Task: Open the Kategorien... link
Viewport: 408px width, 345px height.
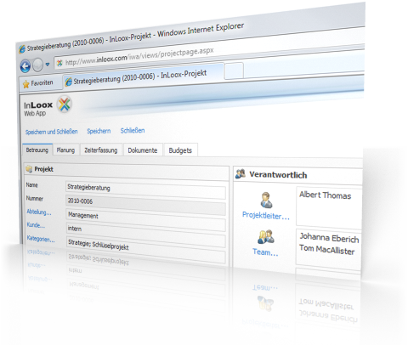Action: click(41, 239)
